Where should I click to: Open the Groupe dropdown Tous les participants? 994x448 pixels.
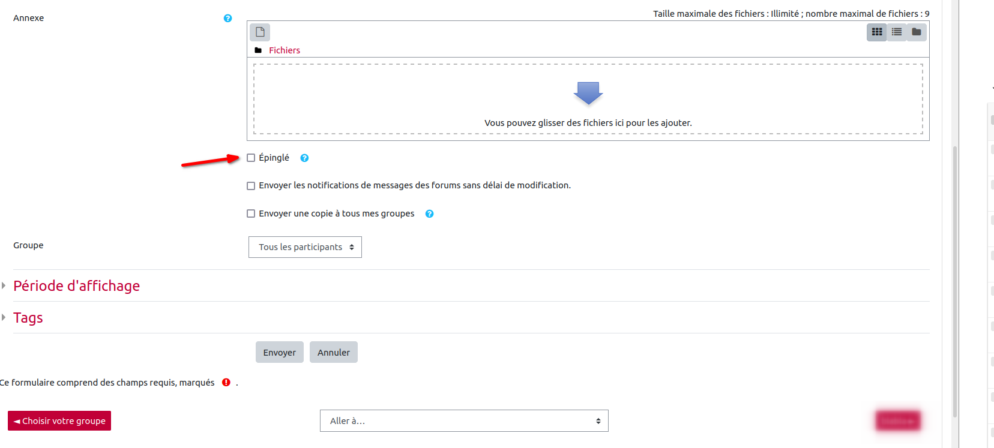pyautogui.click(x=305, y=247)
